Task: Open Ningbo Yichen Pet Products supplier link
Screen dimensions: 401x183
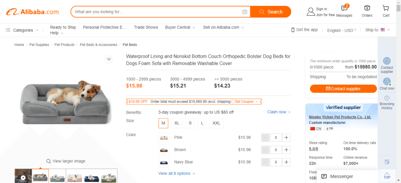Action: tap(340, 117)
